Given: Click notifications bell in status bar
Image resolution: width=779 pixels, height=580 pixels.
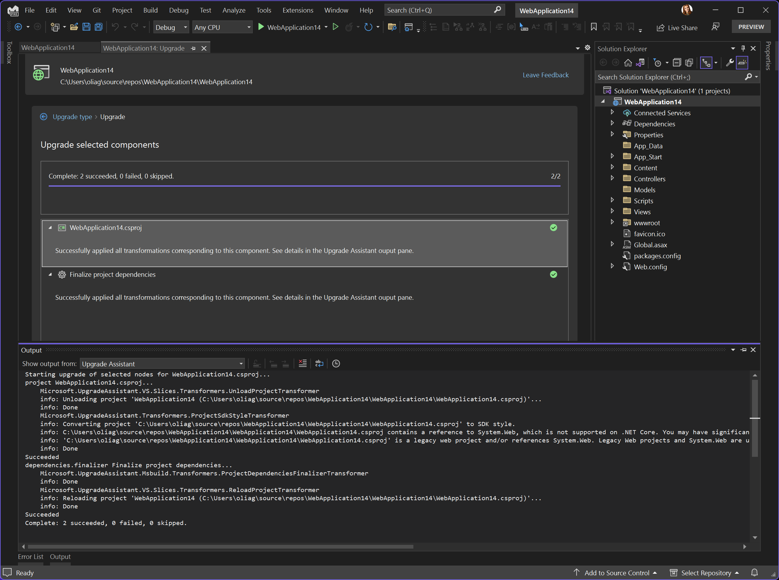Looking at the screenshot, I should point(754,573).
